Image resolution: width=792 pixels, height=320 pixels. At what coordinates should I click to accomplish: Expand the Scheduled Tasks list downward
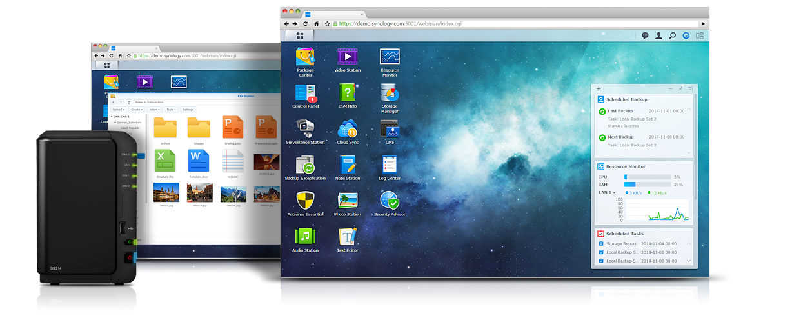tap(688, 261)
